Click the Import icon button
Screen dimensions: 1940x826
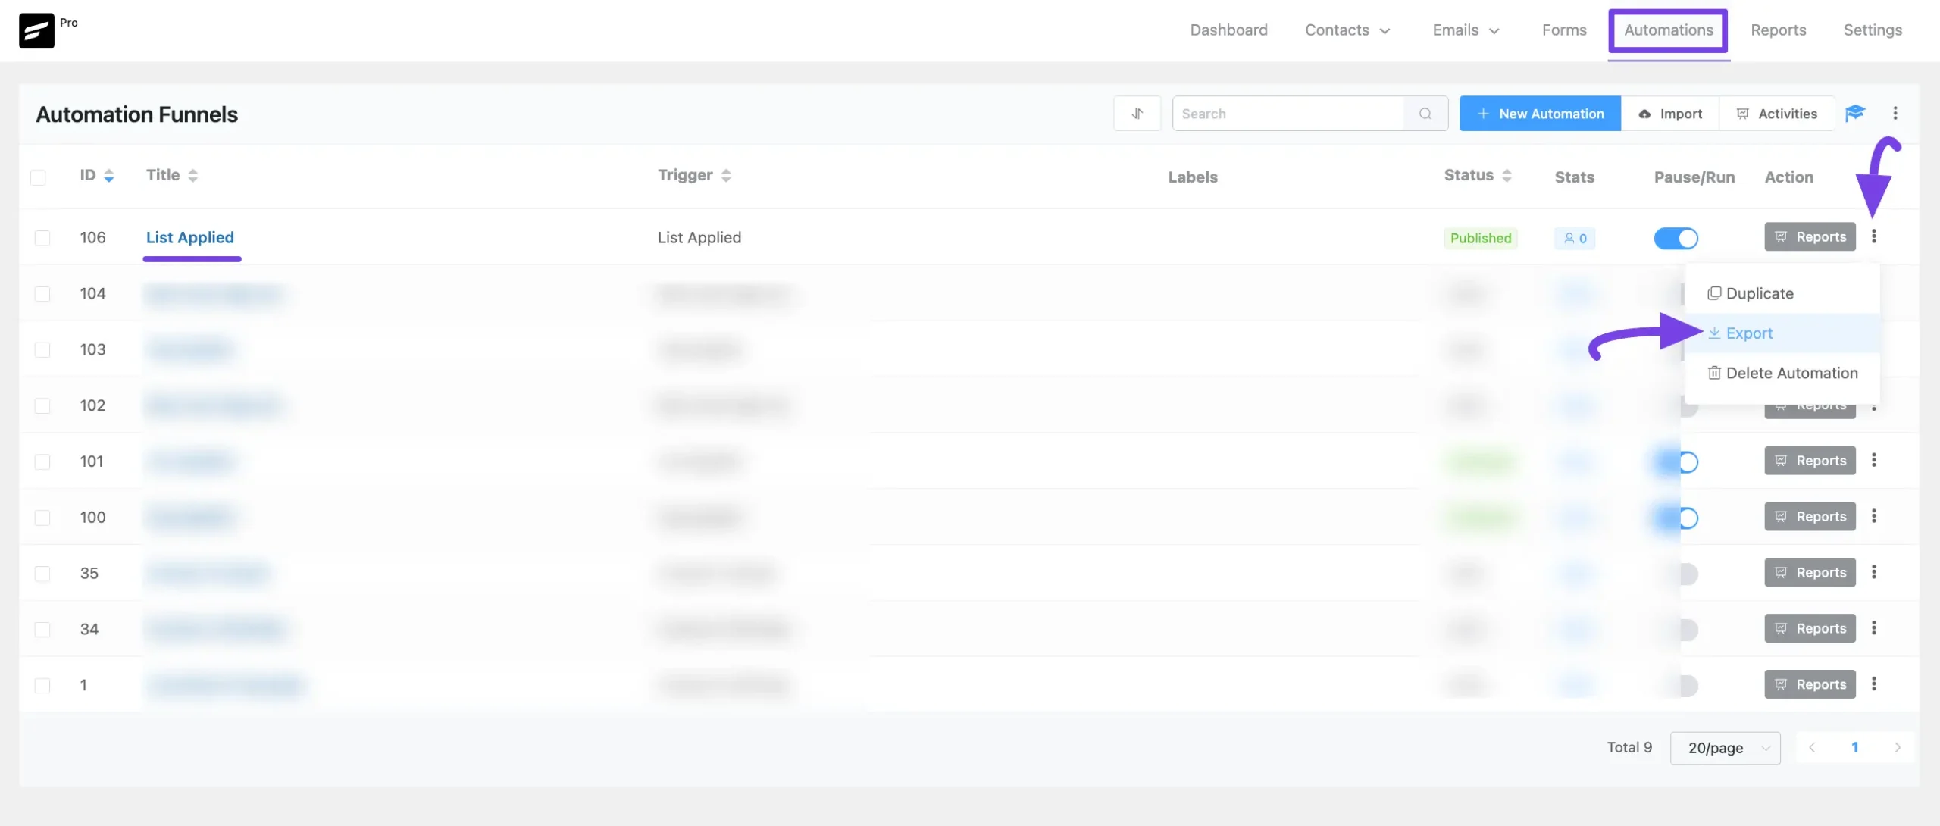[x=1669, y=112]
